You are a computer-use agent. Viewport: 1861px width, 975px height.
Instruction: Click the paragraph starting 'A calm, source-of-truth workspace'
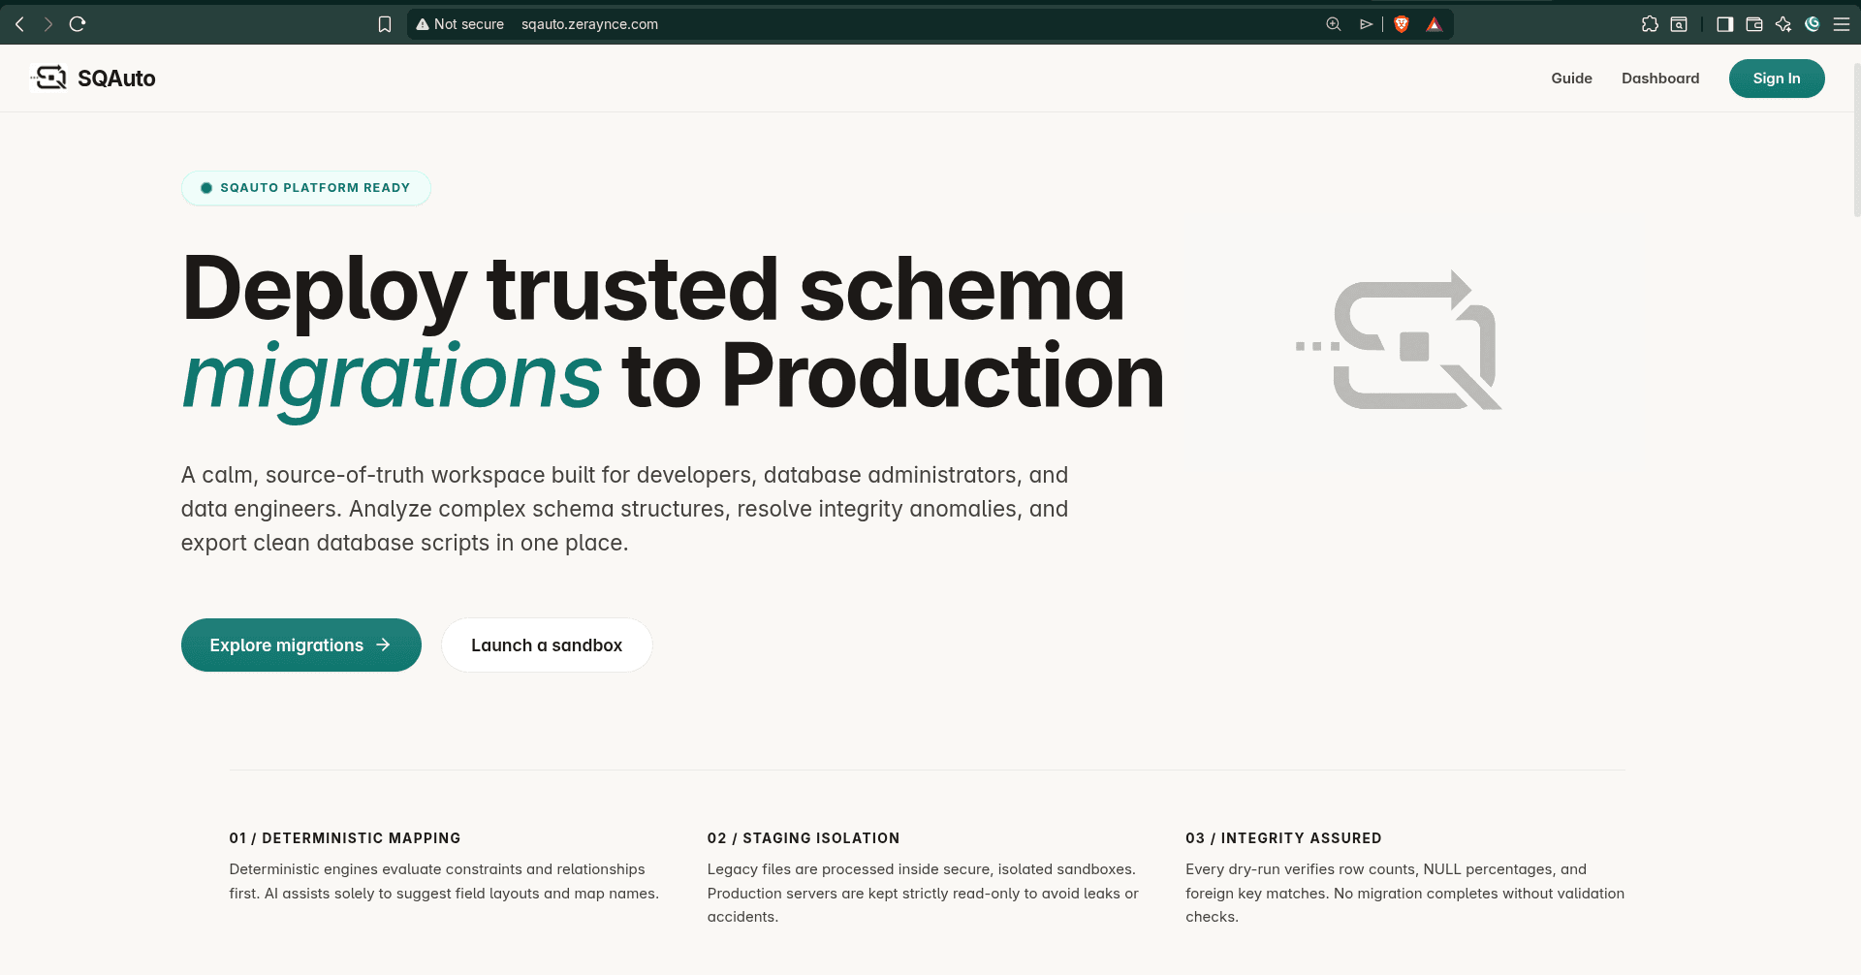pyautogui.click(x=624, y=509)
